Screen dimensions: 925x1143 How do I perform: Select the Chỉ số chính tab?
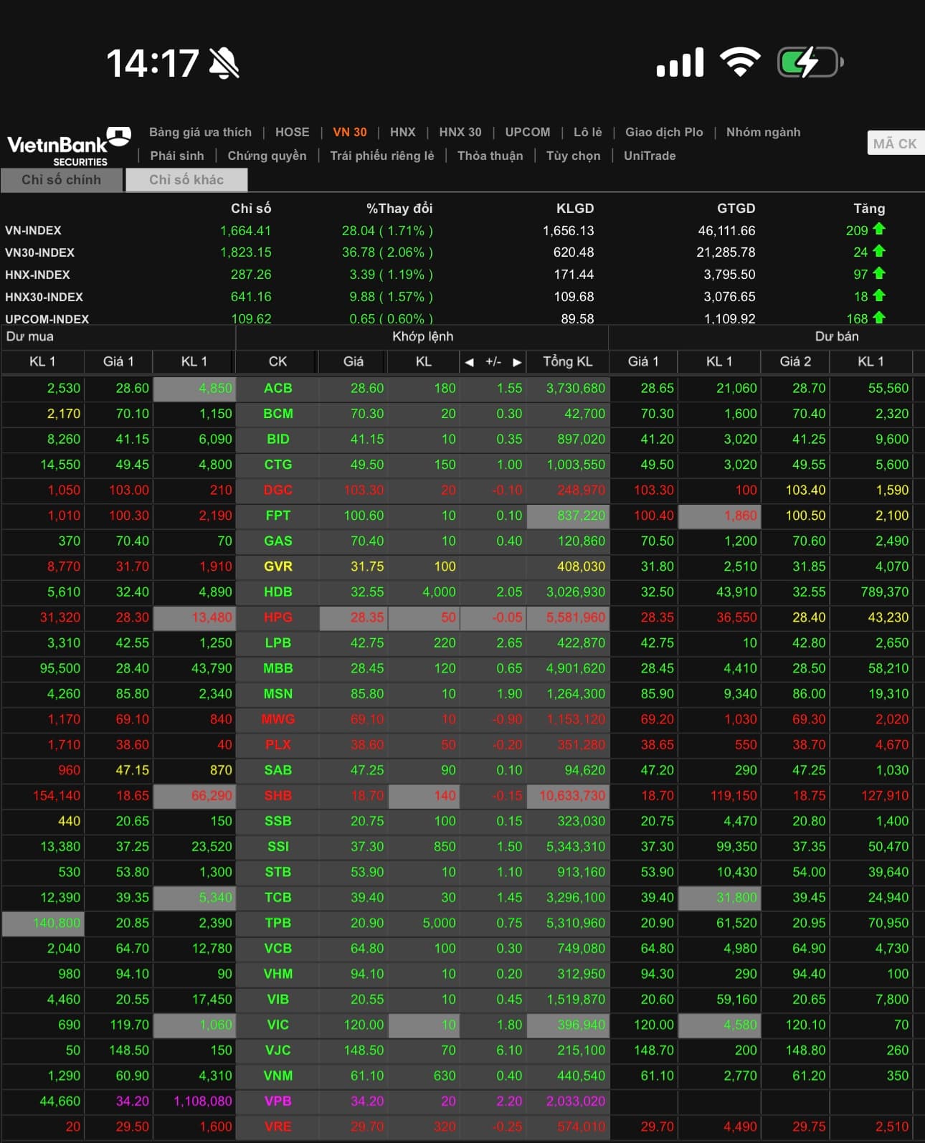(62, 180)
